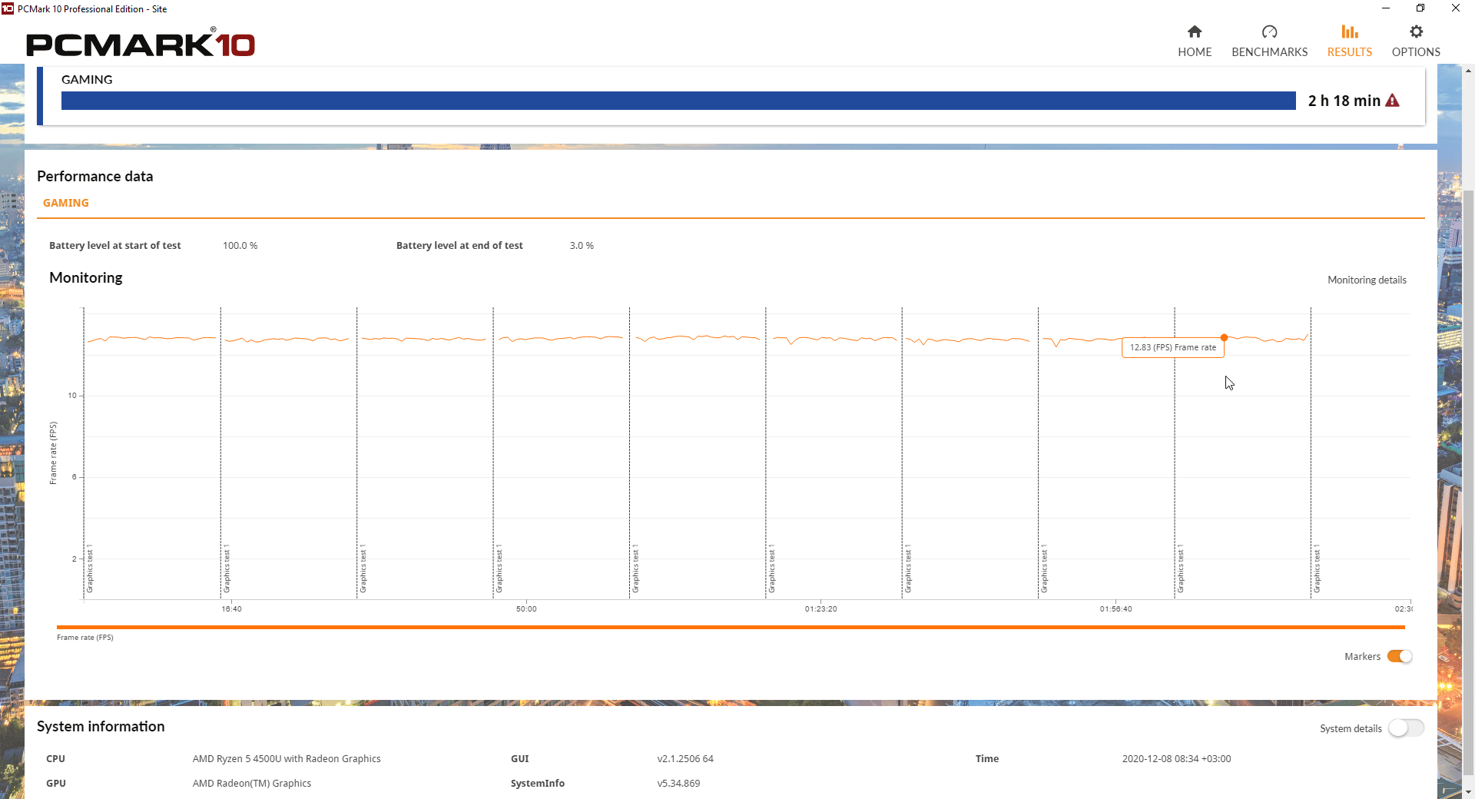Screen dimensions: 1475x799
Task: Click the 01:56:40 time axis label
Action: coord(1115,608)
